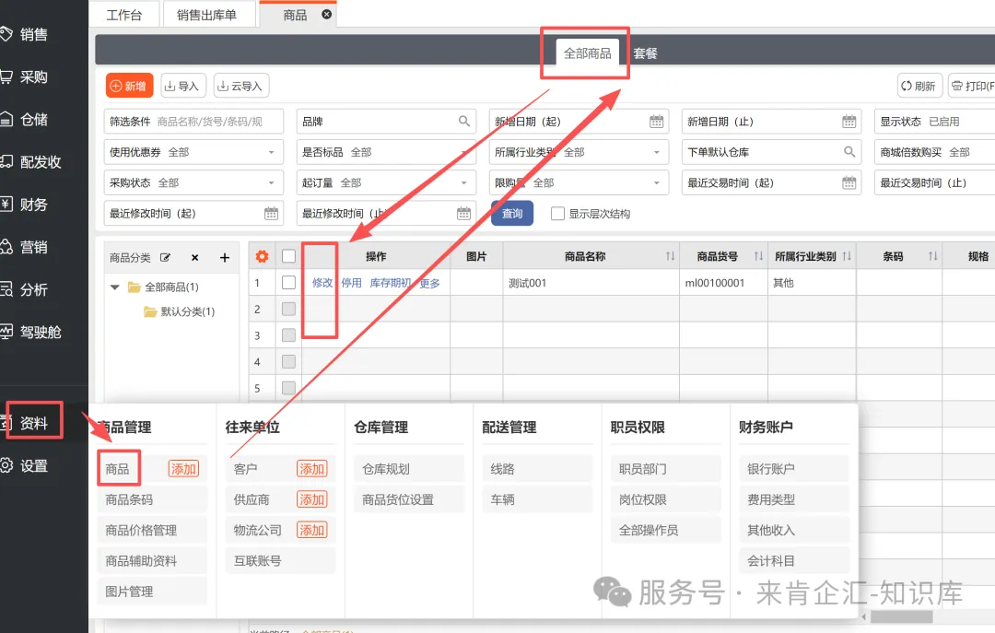Screen dimensions: 995x633
Task: Click the delete category X icon
Action: click(194, 258)
